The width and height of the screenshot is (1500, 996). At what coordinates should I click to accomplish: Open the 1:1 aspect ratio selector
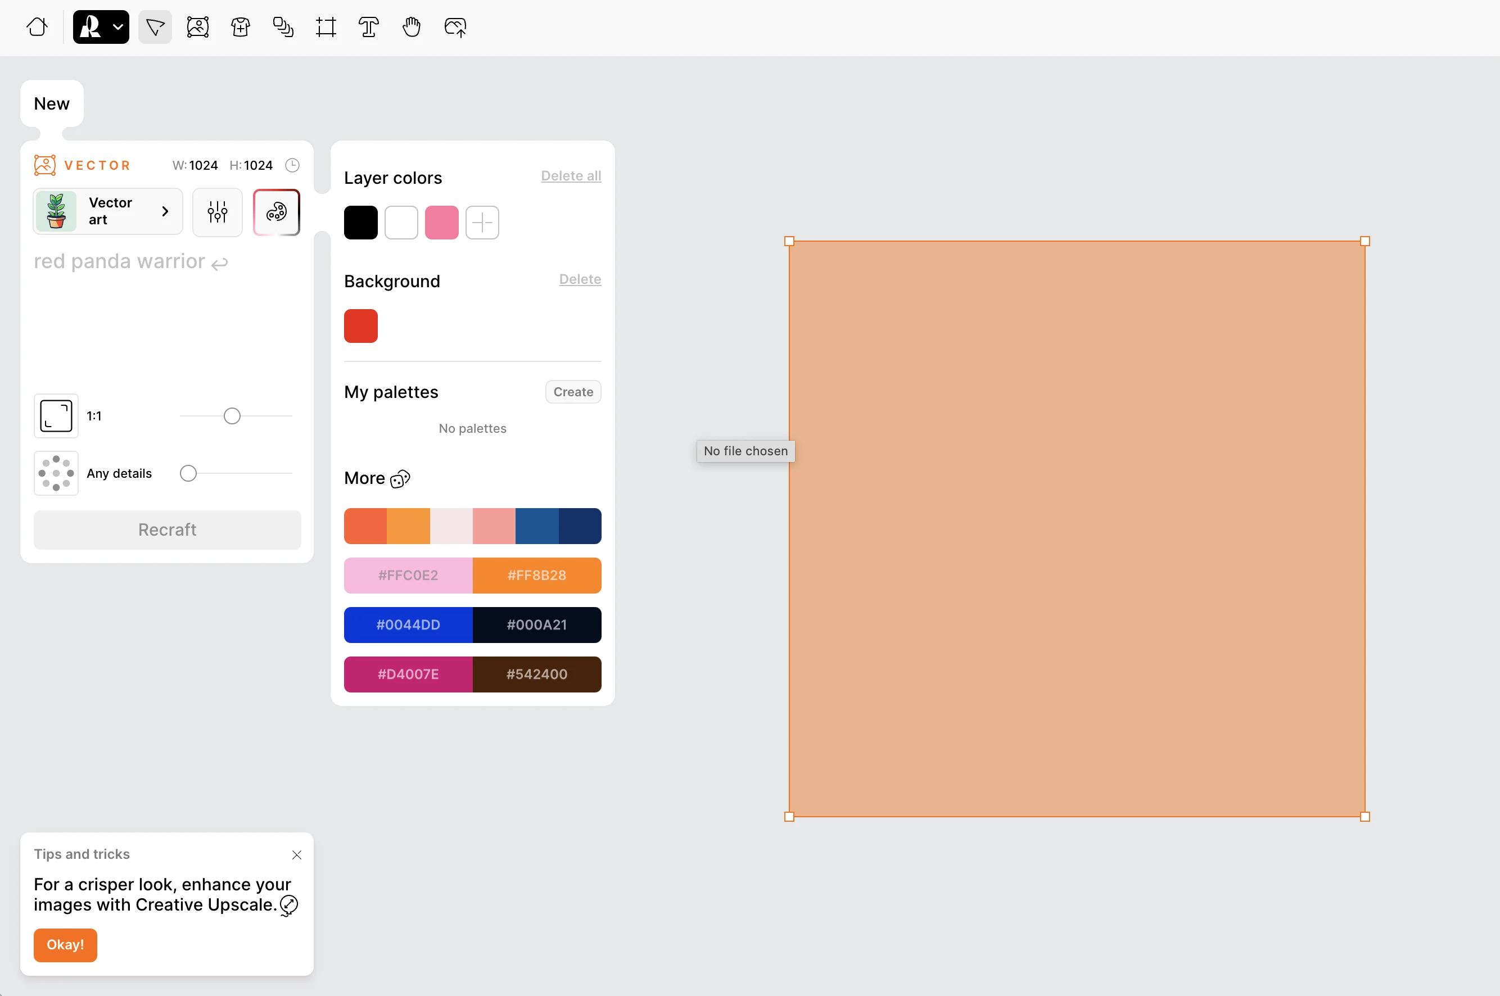[x=56, y=416]
